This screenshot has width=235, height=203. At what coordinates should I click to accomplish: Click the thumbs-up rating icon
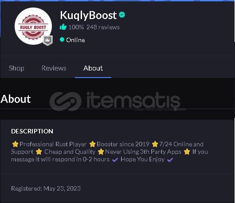click(x=63, y=27)
